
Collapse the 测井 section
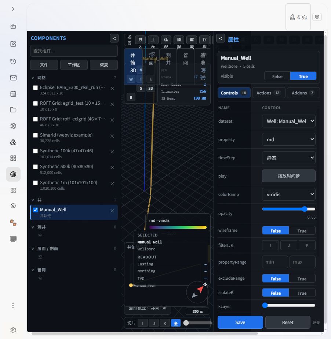click(x=33, y=227)
